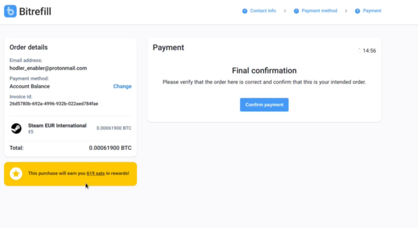Change the Account Balance payment method
This screenshot has height=228, width=418.
pos(122,86)
